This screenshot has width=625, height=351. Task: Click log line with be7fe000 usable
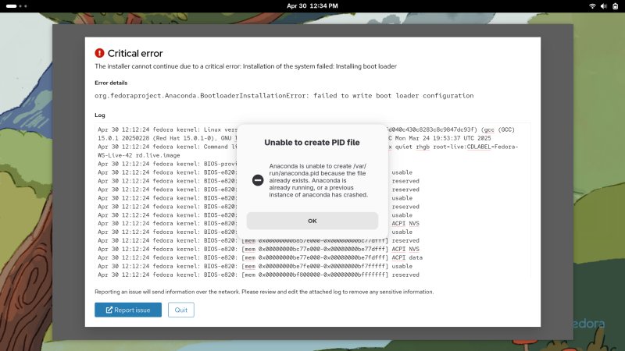255,266
